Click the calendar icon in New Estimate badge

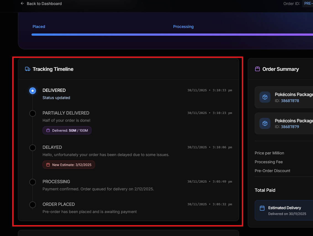48,165
